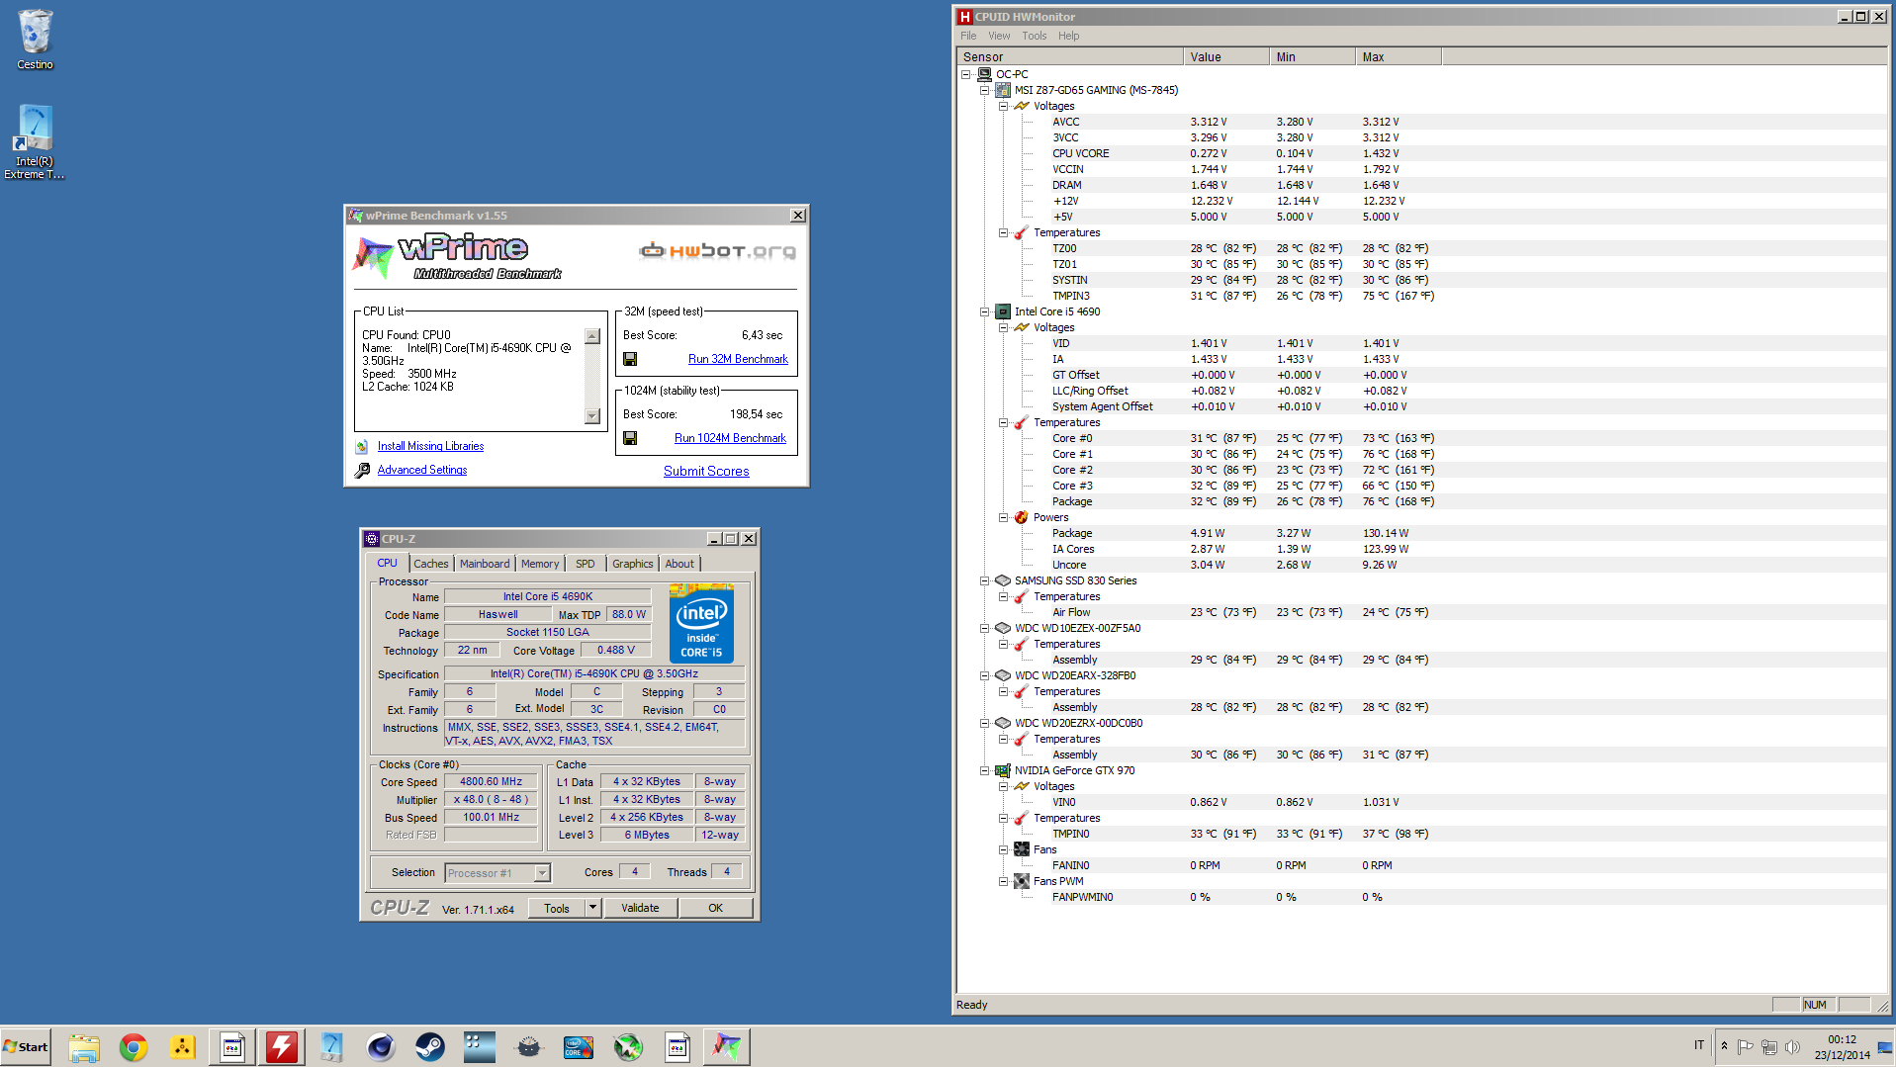Switch to the Graphics tab in CPU-Z
The height and width of the screenshot is (1067, 1896).
(633, 564)
